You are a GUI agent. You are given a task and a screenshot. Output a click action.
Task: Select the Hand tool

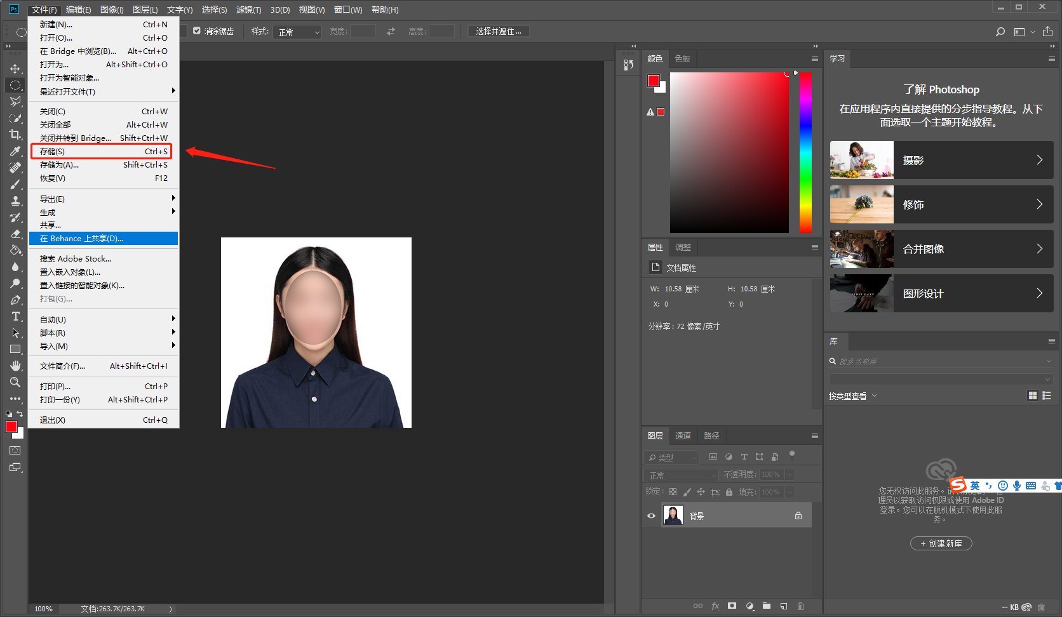[x=15, y=366]
